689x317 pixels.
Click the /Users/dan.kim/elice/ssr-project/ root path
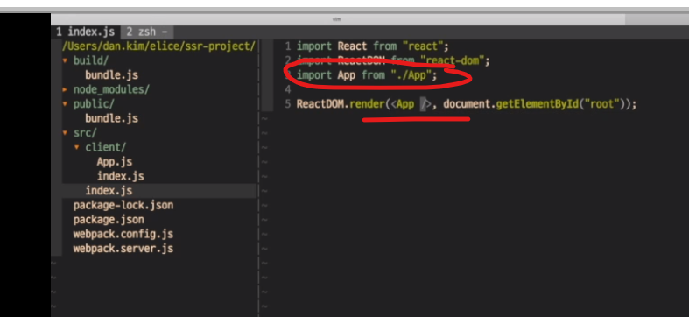click(158, 46)
